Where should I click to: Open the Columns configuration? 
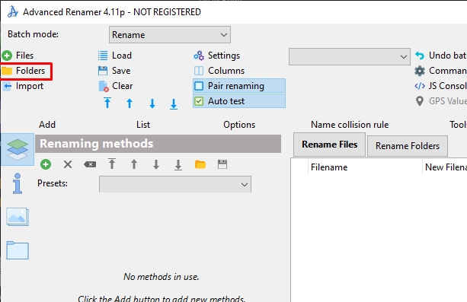(219, 71)
